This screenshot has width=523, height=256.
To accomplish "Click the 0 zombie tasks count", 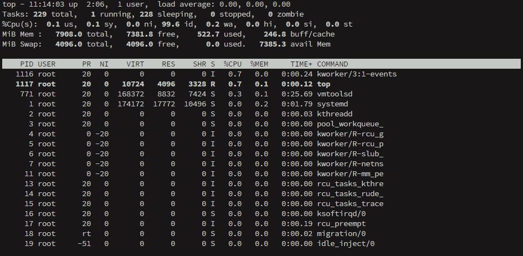I will pyautogui.click(x=270, y=14).
